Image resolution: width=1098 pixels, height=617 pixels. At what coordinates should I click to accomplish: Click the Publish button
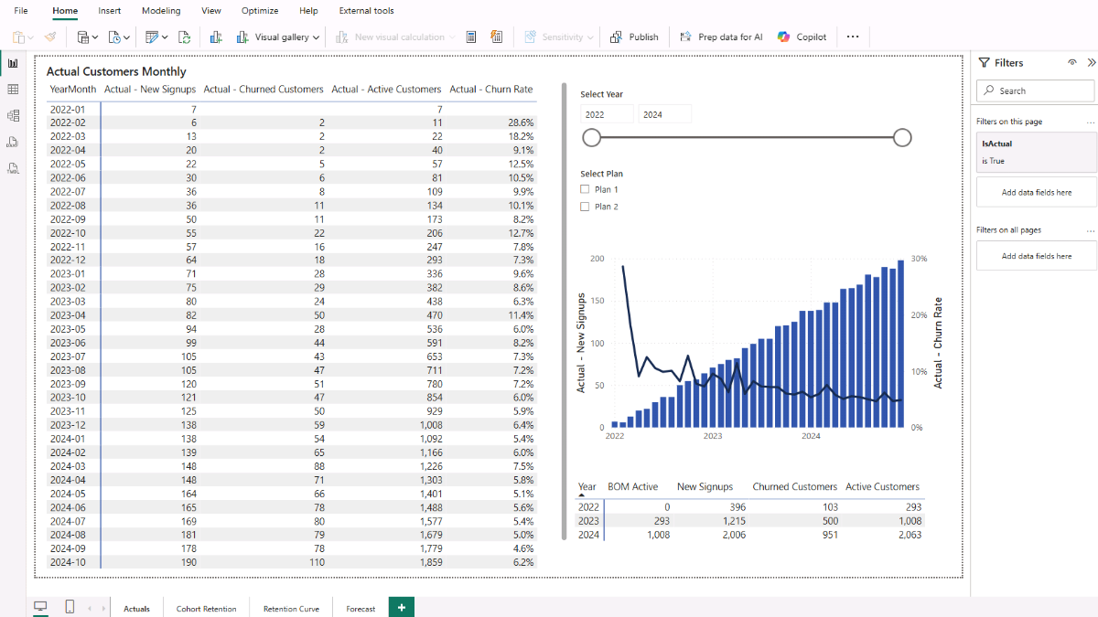coord(634,37)
